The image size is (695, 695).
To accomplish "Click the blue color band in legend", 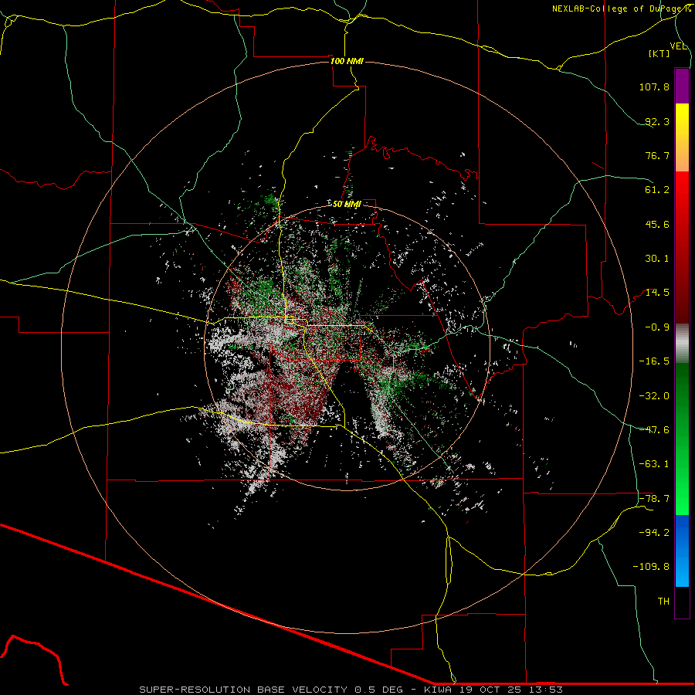I will point(682,551).
